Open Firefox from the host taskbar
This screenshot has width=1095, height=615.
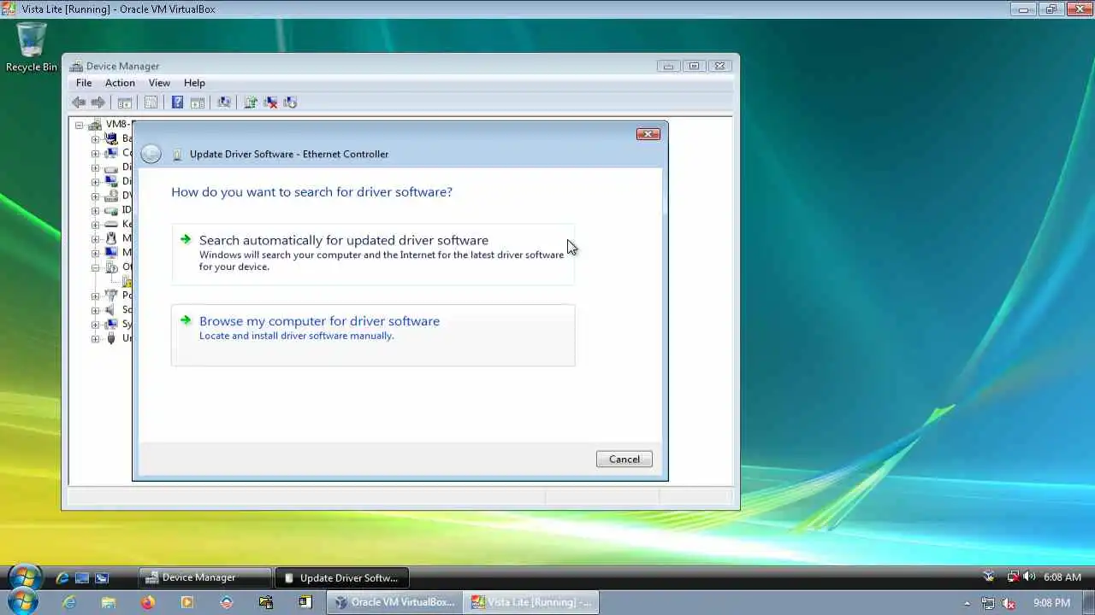coord(148,602)
